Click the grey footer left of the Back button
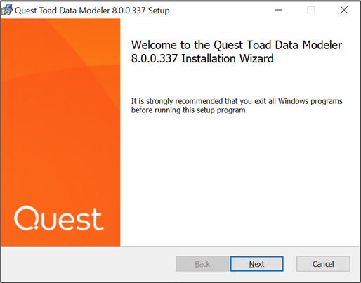 [x=88, y=264]
